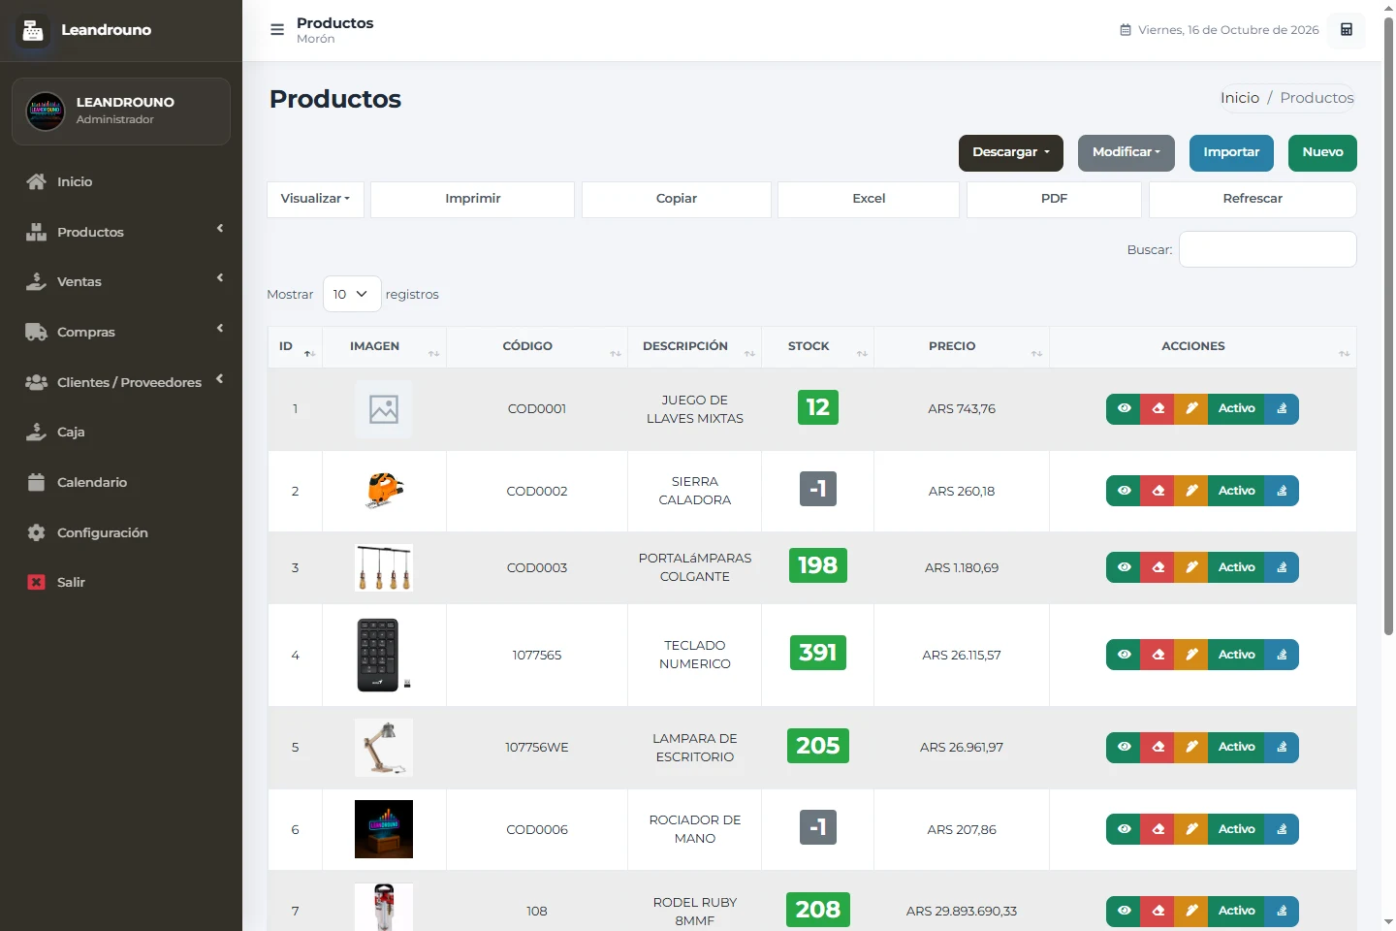Edit SIERRA CALADORA via pencil icon
The height and width of the screenshot is (931, 1396).
click(1191, 492)
